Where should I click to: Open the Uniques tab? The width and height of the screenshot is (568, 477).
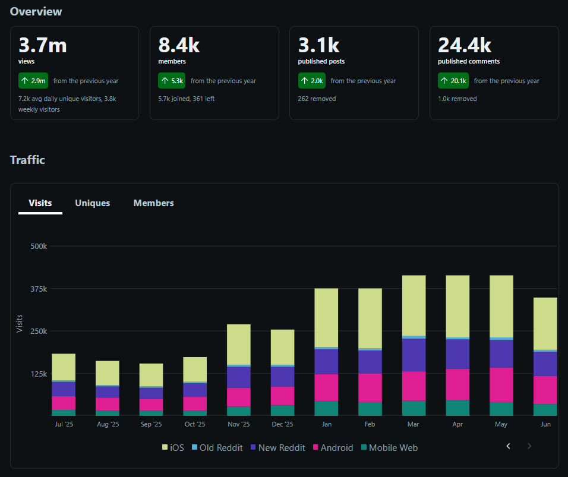click(x=92, y=203)
